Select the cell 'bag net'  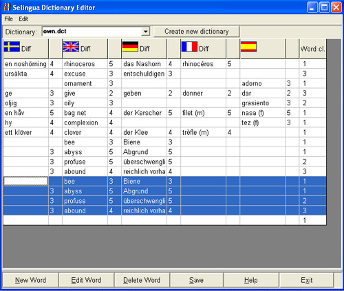coord(85,113)
